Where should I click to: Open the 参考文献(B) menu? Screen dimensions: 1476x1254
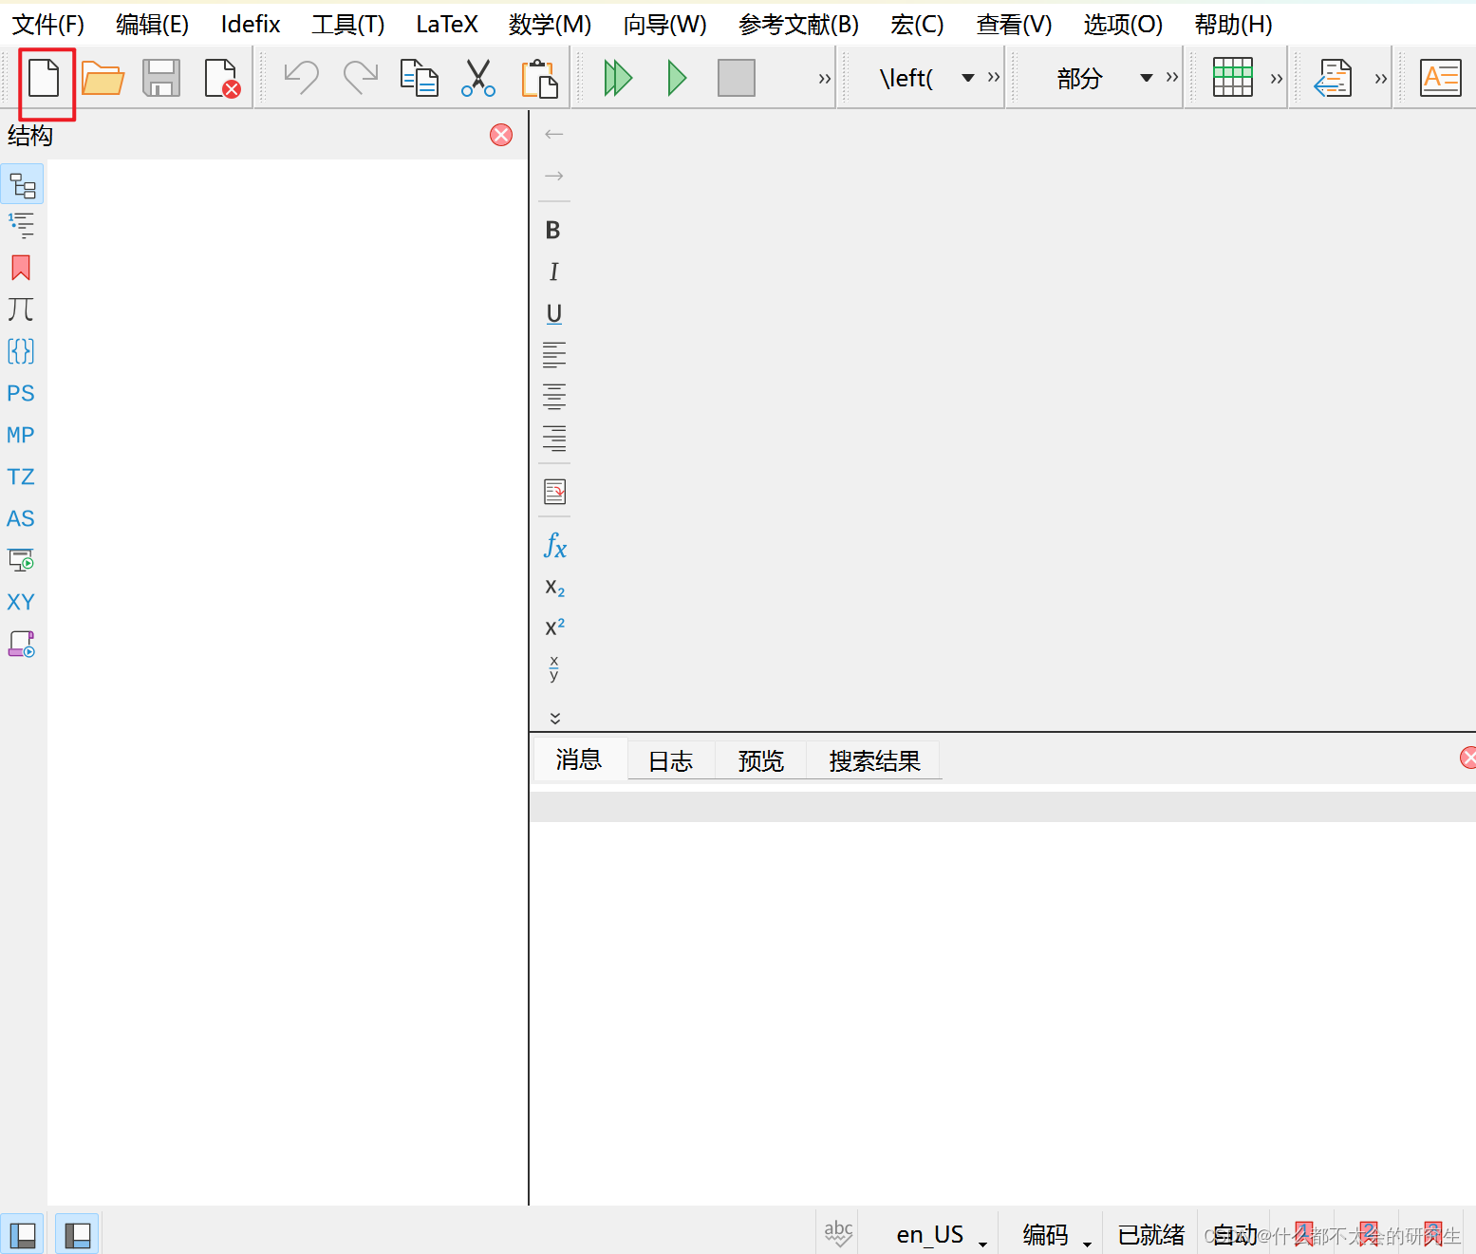tap(798, 25)
